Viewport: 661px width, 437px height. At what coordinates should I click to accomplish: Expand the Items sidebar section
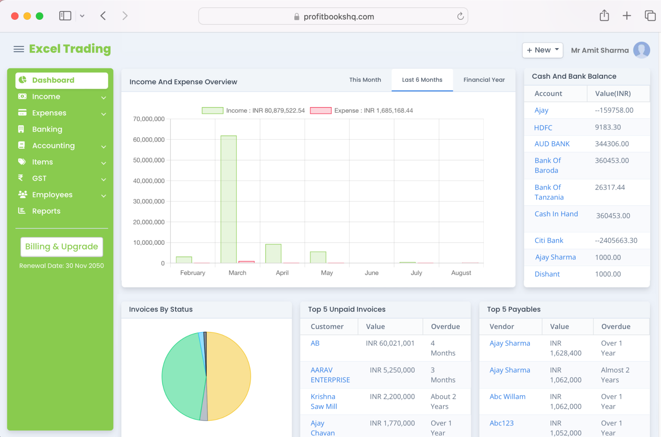click(103, 163)
